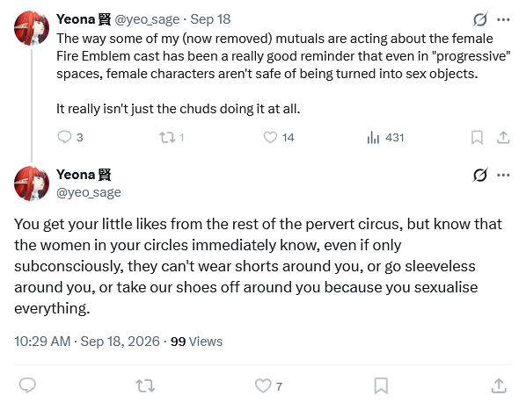Open more options menu on first tweet

(503, 19)
